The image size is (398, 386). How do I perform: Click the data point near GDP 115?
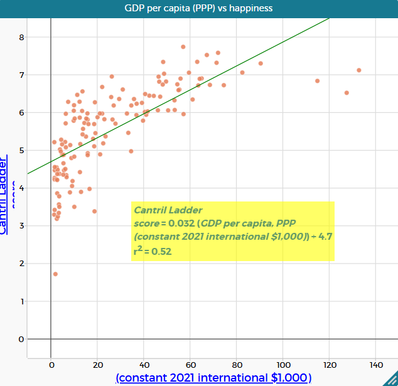click(x=318, y=81)
